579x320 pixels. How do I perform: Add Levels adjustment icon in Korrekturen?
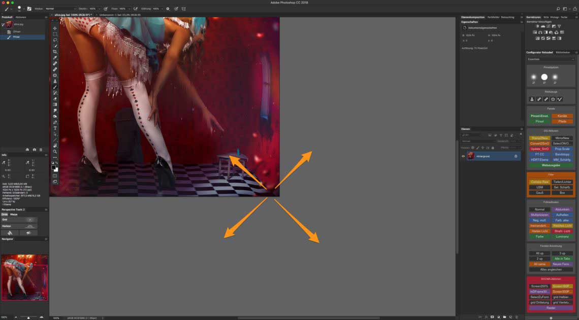[x=543, y=26]
